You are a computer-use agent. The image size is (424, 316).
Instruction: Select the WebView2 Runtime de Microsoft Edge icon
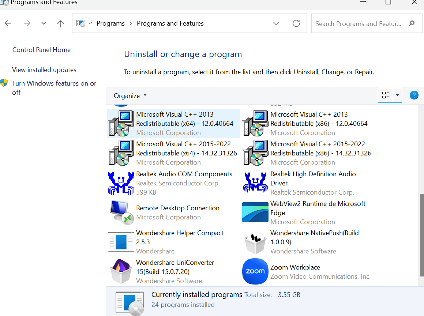tap(255, 212)
